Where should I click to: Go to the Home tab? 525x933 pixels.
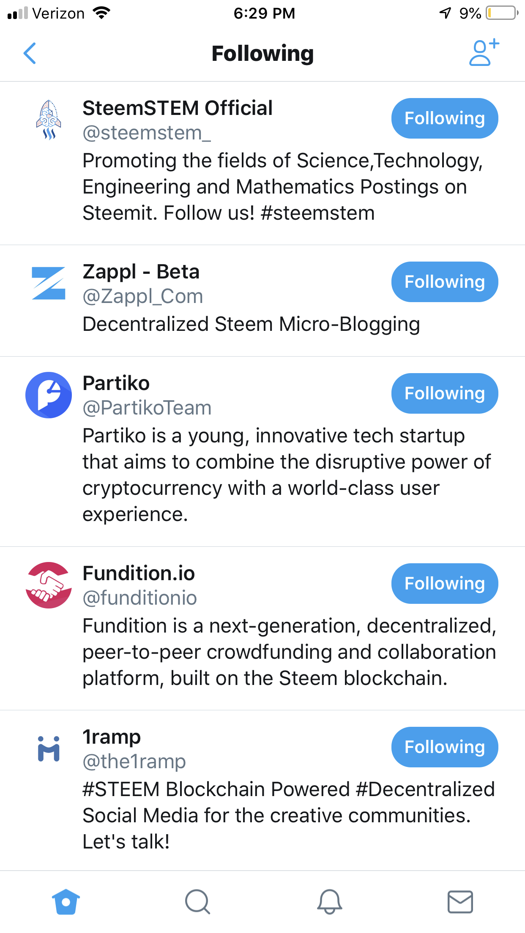pyautogui.click(x=66, y=902)
